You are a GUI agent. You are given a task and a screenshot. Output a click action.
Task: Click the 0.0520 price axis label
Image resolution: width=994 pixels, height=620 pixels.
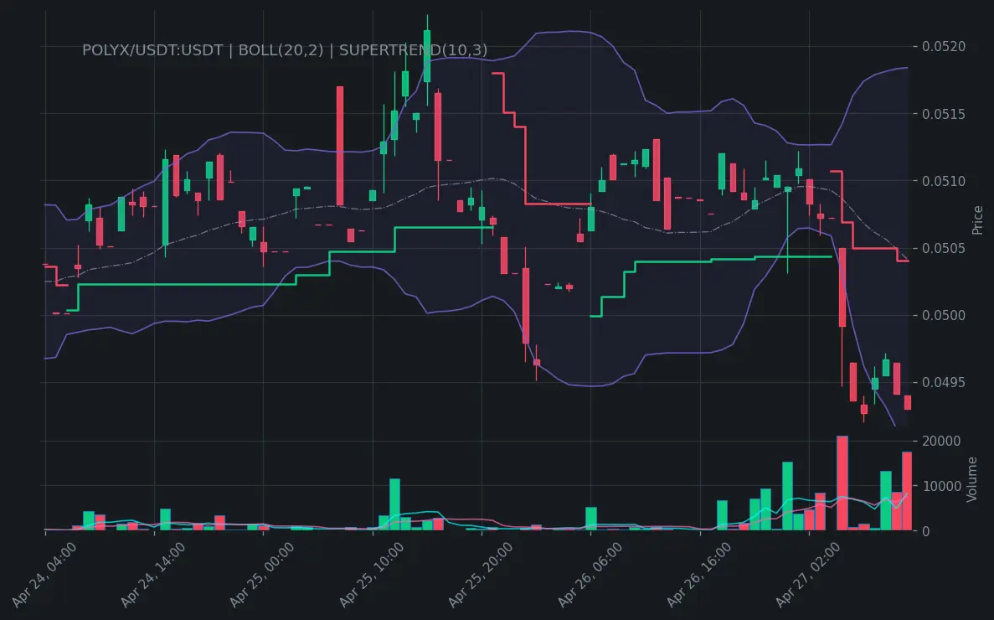tap(944, 46)
